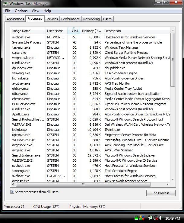Click the battery power tray icon
Screen dimensions: 184x223
150,218
